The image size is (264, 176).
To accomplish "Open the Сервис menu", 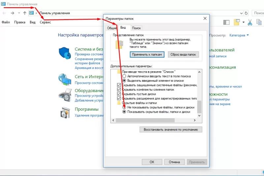I will click(45, 22).
